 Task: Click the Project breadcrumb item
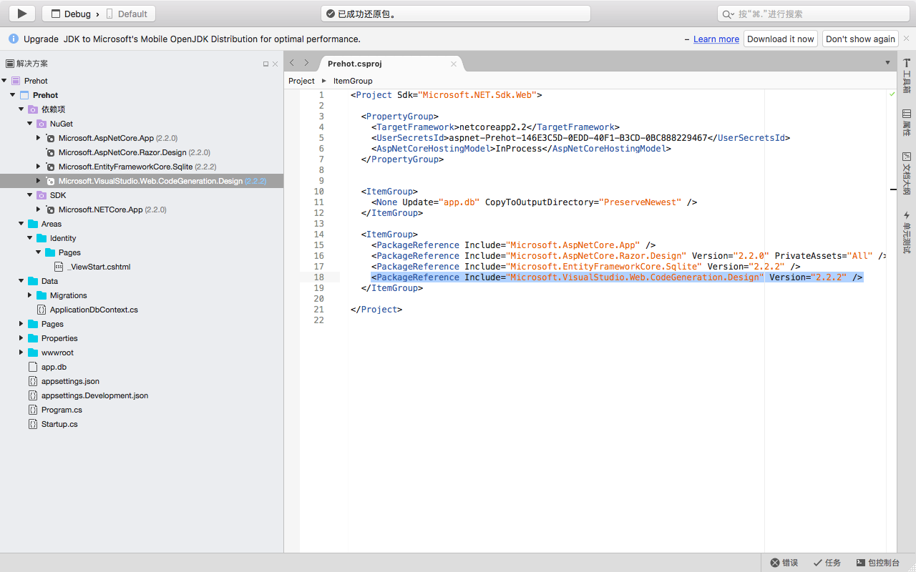(301, 81)
